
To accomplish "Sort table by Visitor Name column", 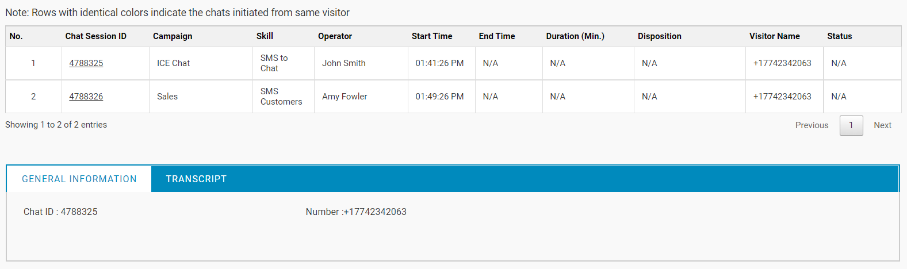I will (774, 36).
